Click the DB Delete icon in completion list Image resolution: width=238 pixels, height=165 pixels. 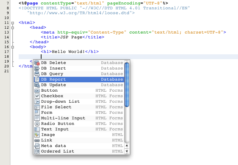point(37,63)
